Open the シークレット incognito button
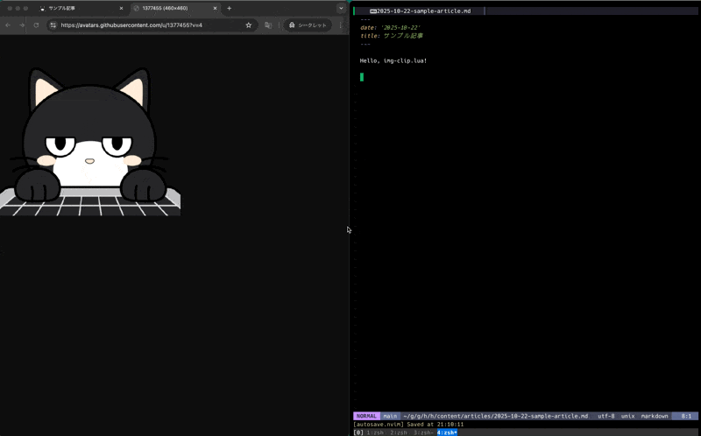The height and width of the screenshot is (436, 701). [x=308, y=25]
